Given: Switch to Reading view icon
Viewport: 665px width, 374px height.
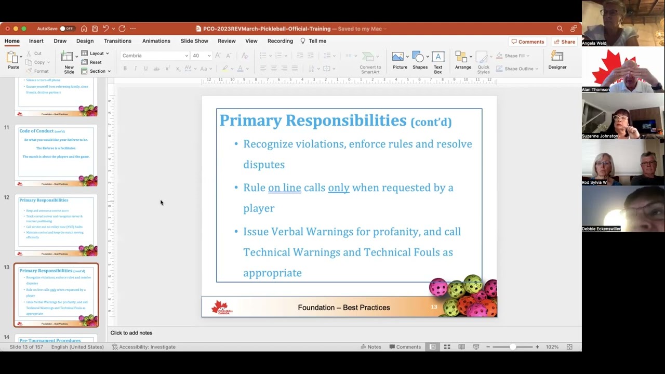Looking at the screenshot, I should tap(461, 347).
